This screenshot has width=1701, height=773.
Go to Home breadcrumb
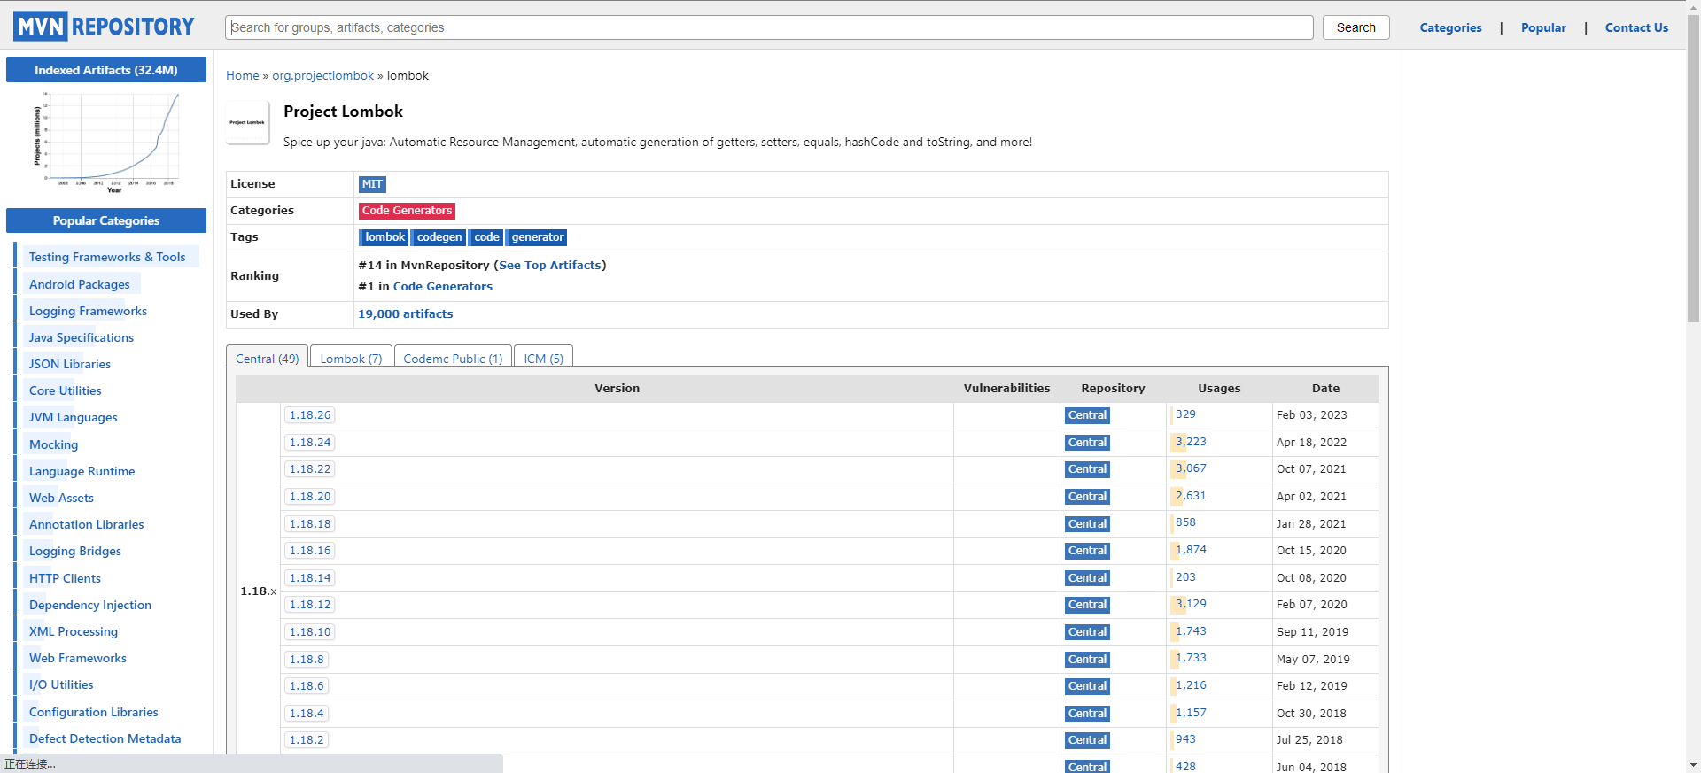[243, 75]
